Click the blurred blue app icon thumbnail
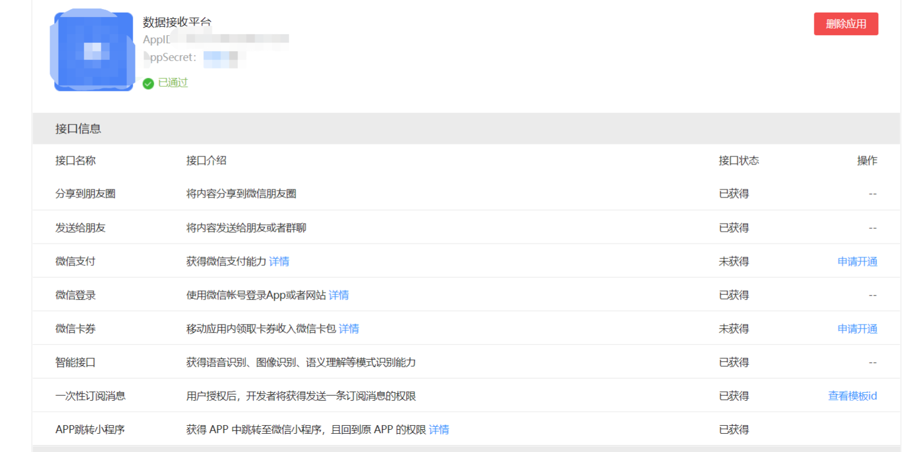 point(94,51)
